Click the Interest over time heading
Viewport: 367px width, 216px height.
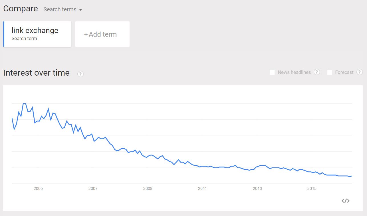[x=37, y=73]
